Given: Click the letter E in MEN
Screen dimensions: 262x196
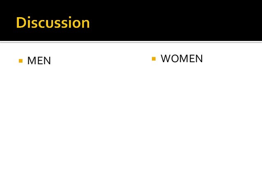Looking at the screenshot, I should pos(39,61).
